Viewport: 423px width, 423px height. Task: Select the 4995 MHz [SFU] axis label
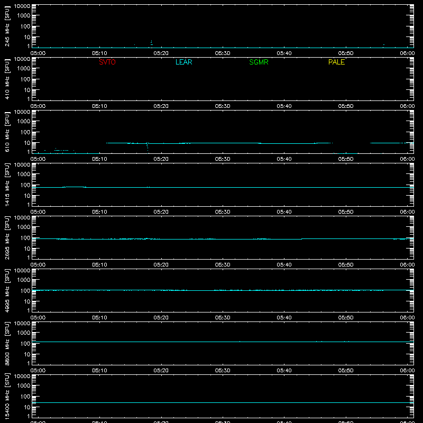tap(7, 290)
